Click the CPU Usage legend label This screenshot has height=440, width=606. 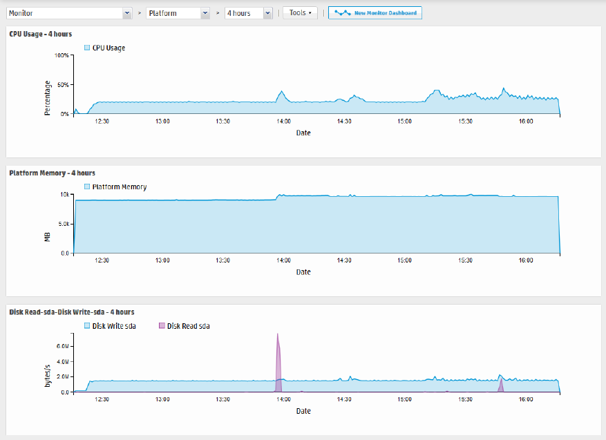[x=108, y=48]
